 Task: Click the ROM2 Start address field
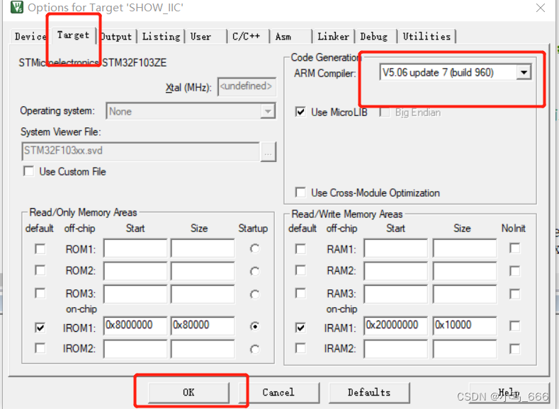pyautogui.click(x=135, y=271)
